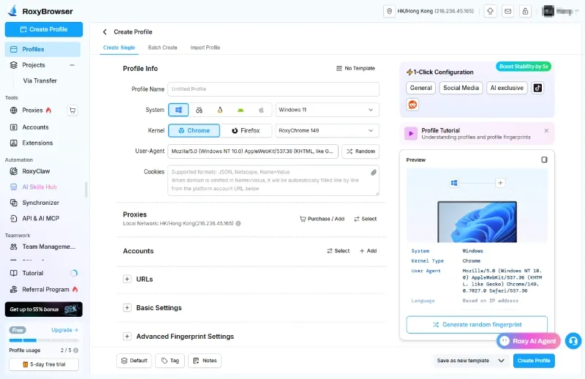Click the Notes button

[x=205, y=361]
